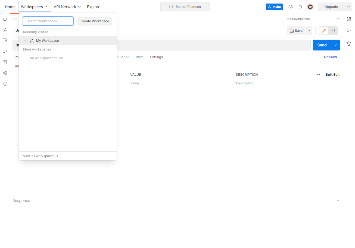
Task: Switch to the Settings request tab
Action: pyautogui.click(x=156, y=57)
